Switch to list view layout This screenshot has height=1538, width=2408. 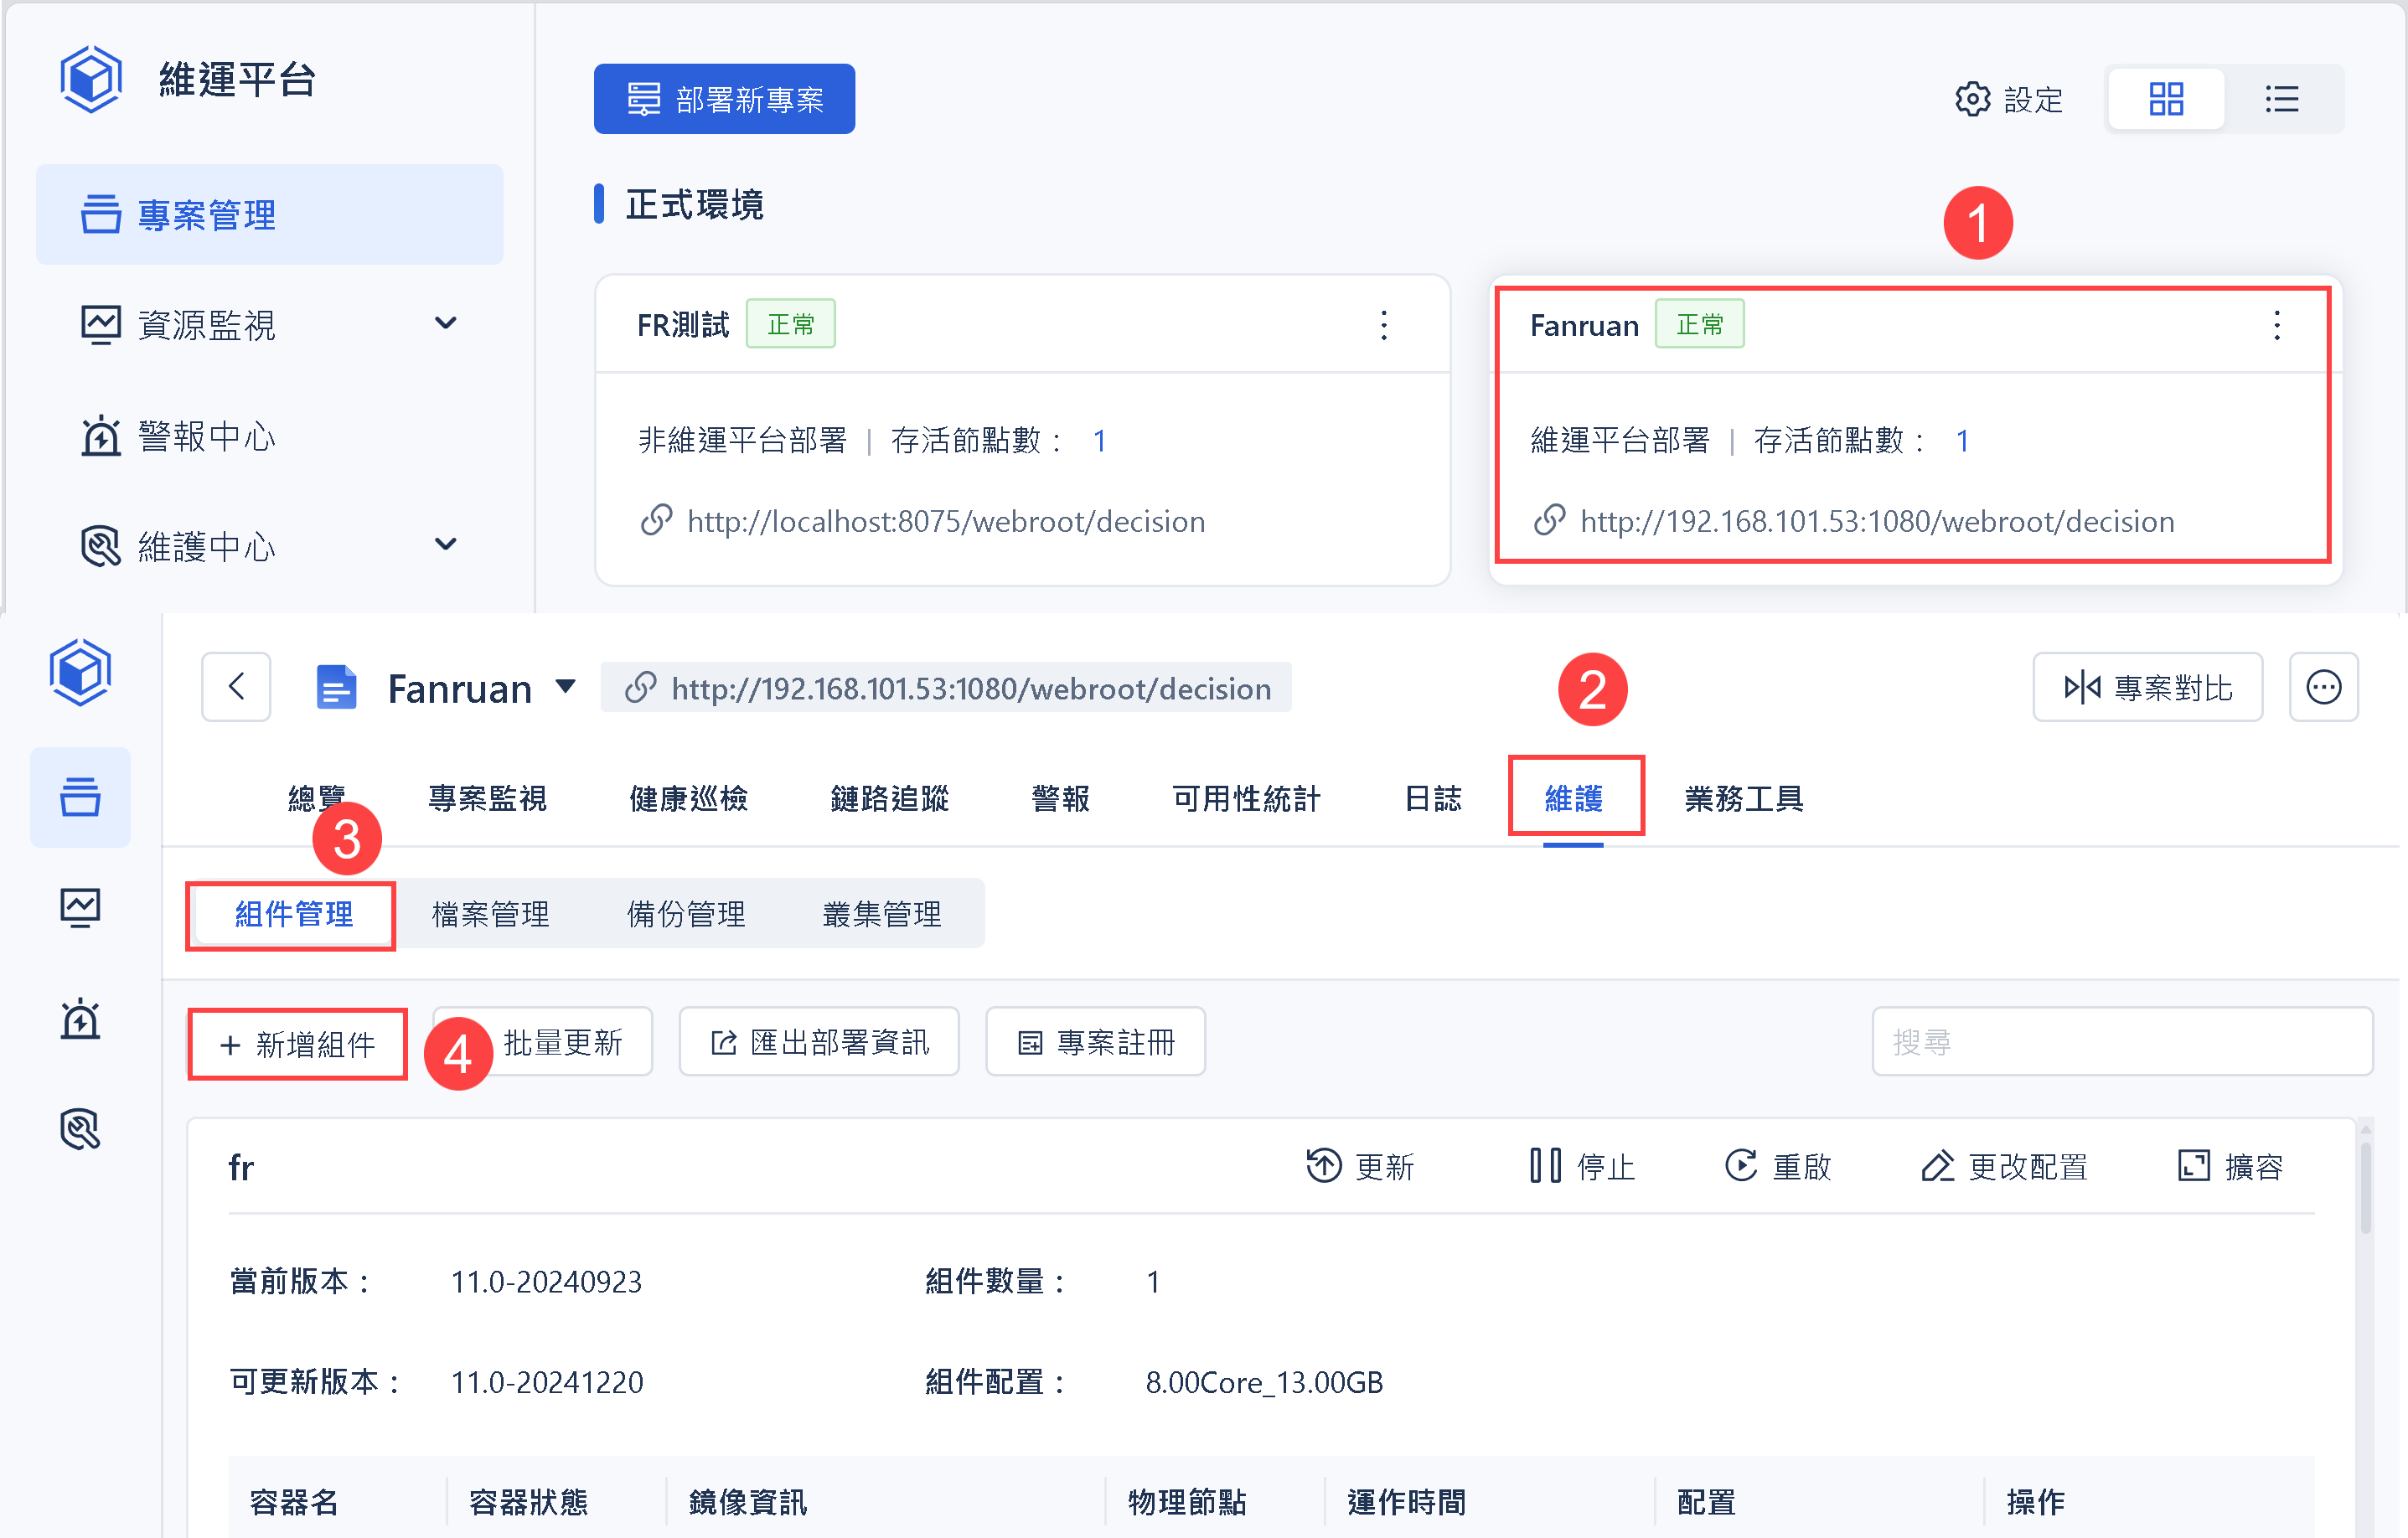click(x=2282, y=98)
